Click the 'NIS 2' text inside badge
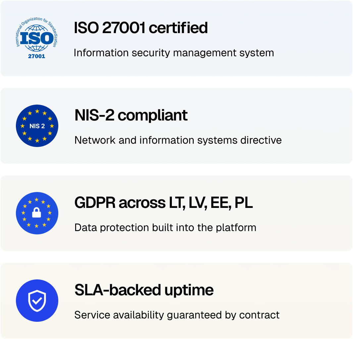The image size is (353, 339). pyautogui.click(x=37, y=126)
